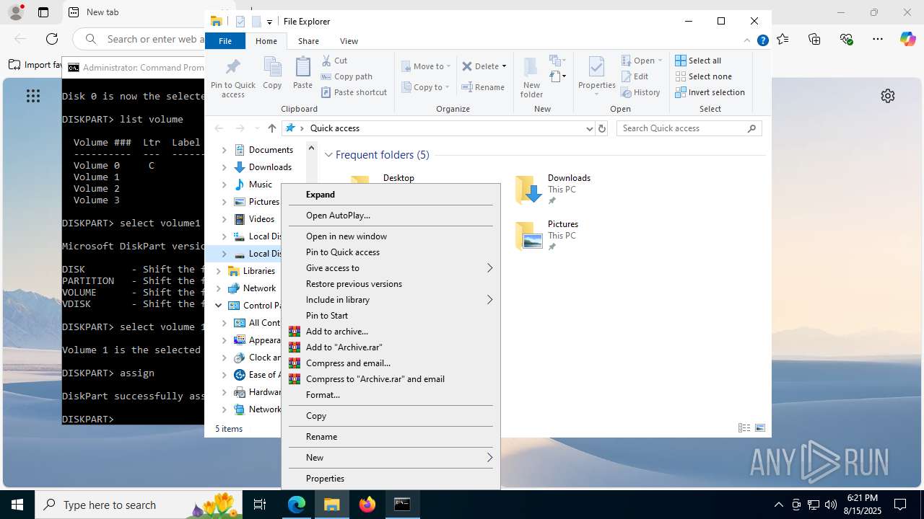Switch to large icons view in status bar
Image resolution: width=924 pixels, height=519 pixels.
coord(760,428)
